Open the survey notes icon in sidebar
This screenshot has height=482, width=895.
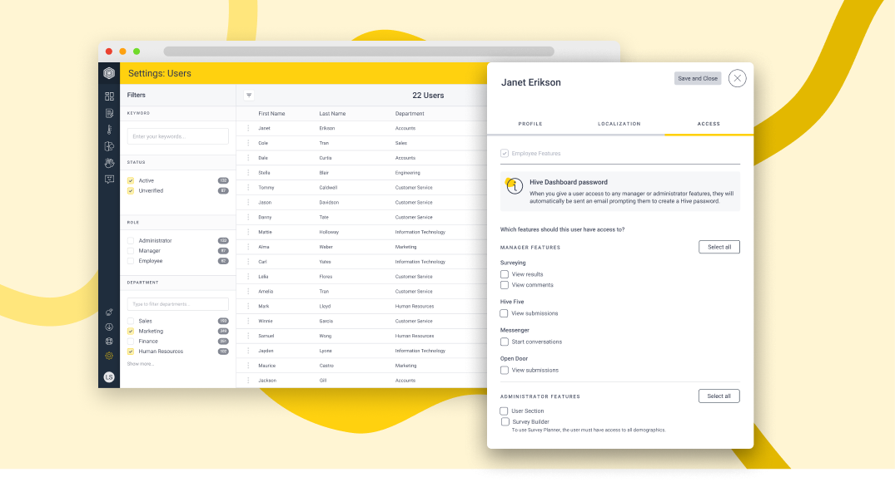109,113
